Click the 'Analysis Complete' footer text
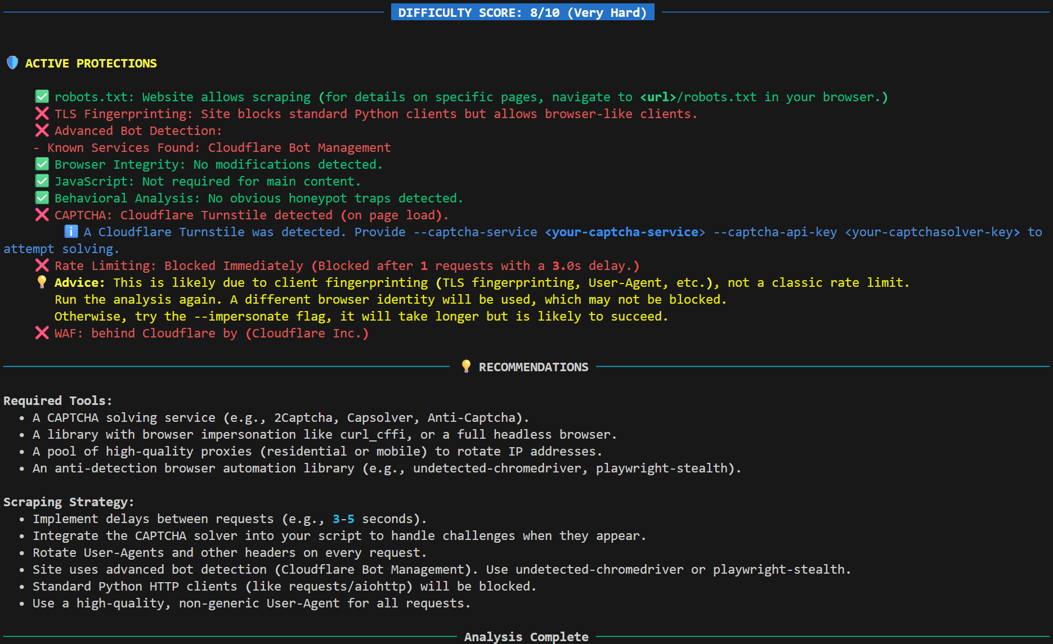The image size is (1053, 644). click(526, 637)
